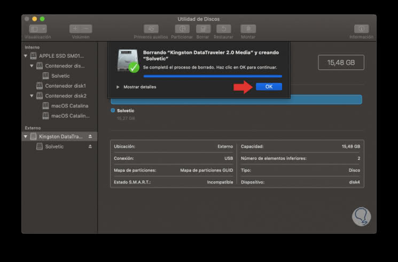Click the Particionar toolbar icon

pyautogui.click(x=183, y=29)
